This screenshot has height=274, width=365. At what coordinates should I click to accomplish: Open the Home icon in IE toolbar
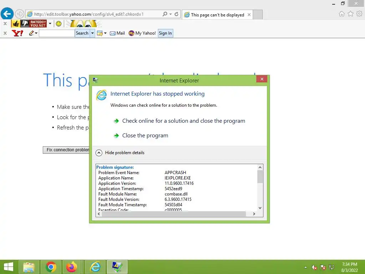pyautogui.click(x=341, y=14)
